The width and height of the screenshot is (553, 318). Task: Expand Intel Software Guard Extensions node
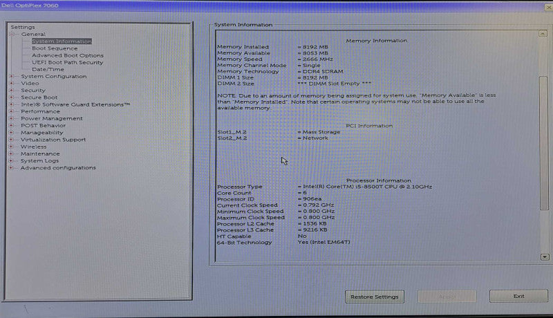coord(11,104)
